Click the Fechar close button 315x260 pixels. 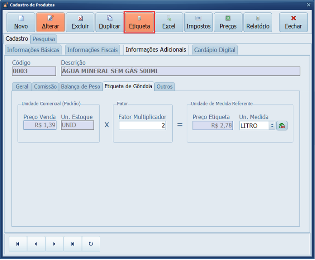tap(294, 22)
